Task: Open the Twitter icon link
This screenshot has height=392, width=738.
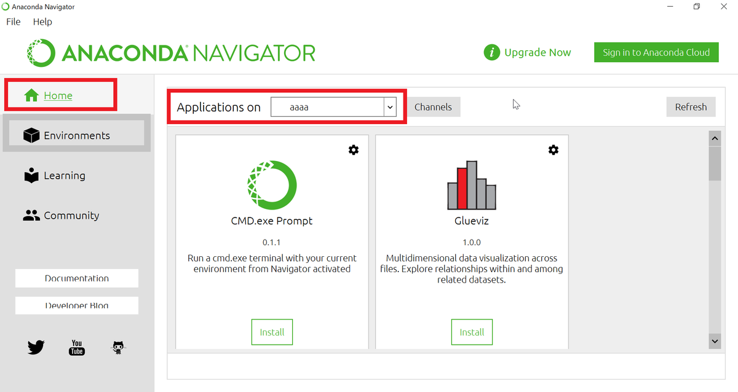Action: pyautogui.click(x=36, y=348)
